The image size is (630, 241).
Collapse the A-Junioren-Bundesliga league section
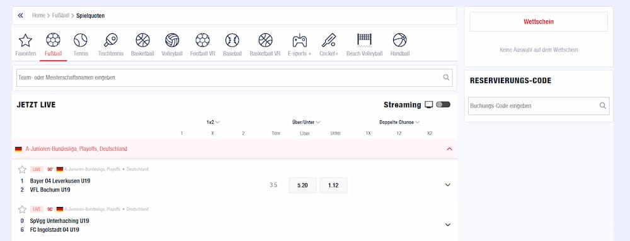(x=449, y=149)
